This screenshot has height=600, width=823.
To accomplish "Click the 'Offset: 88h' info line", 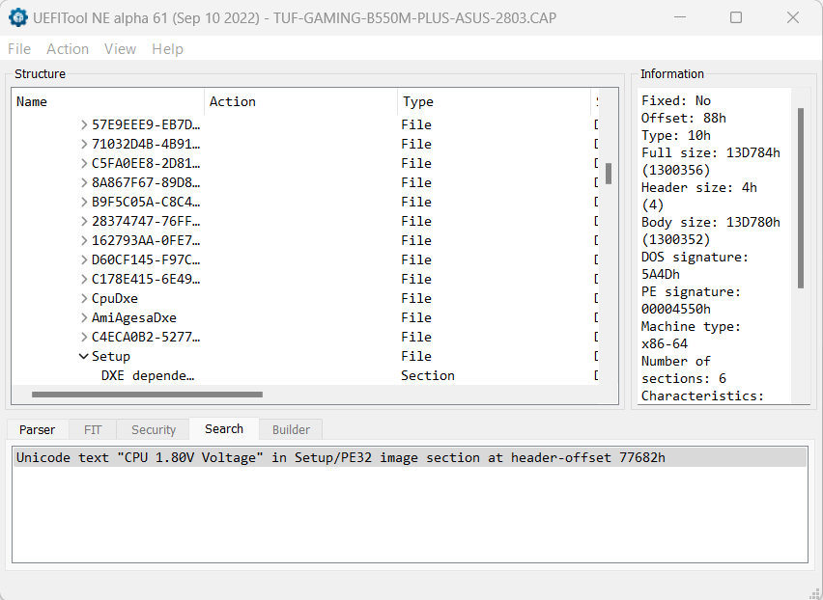I will pos(683,118).
